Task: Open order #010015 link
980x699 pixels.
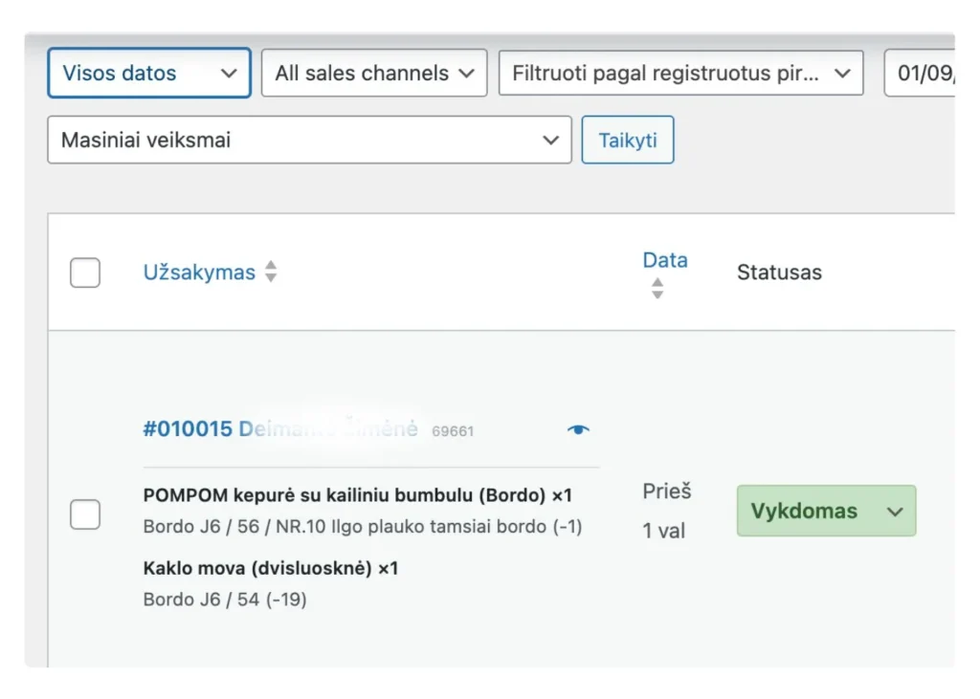Action: pyautogui.click(x=280, y=429)
